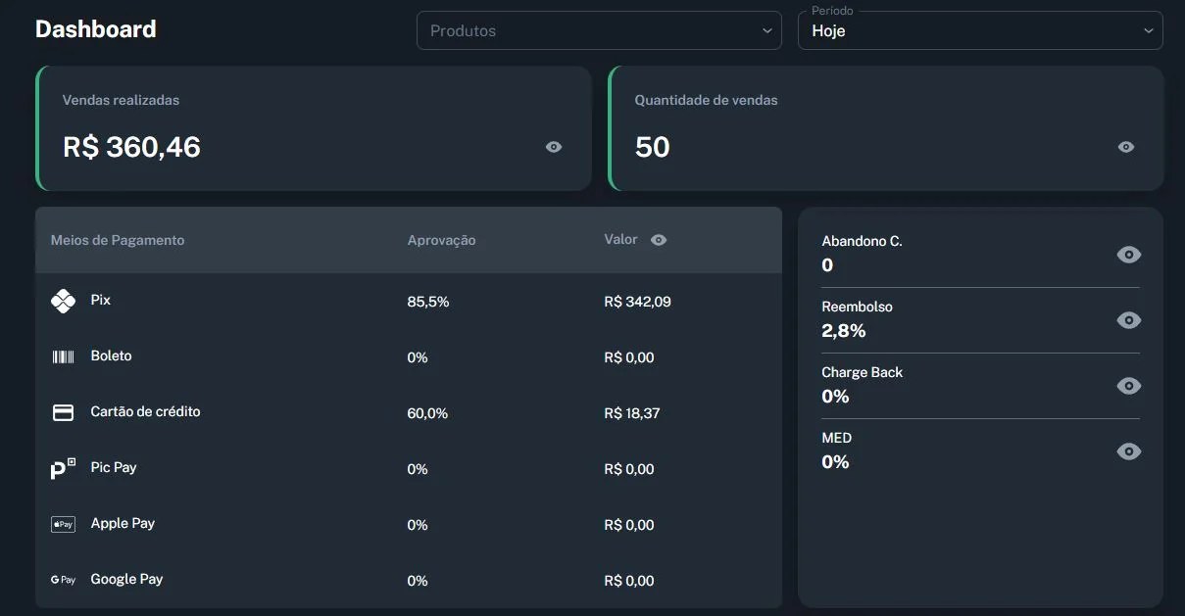Viewport: 1185px width, 616px height.
Task: Select the Apple Pay row label
Action: click(123, 523)
